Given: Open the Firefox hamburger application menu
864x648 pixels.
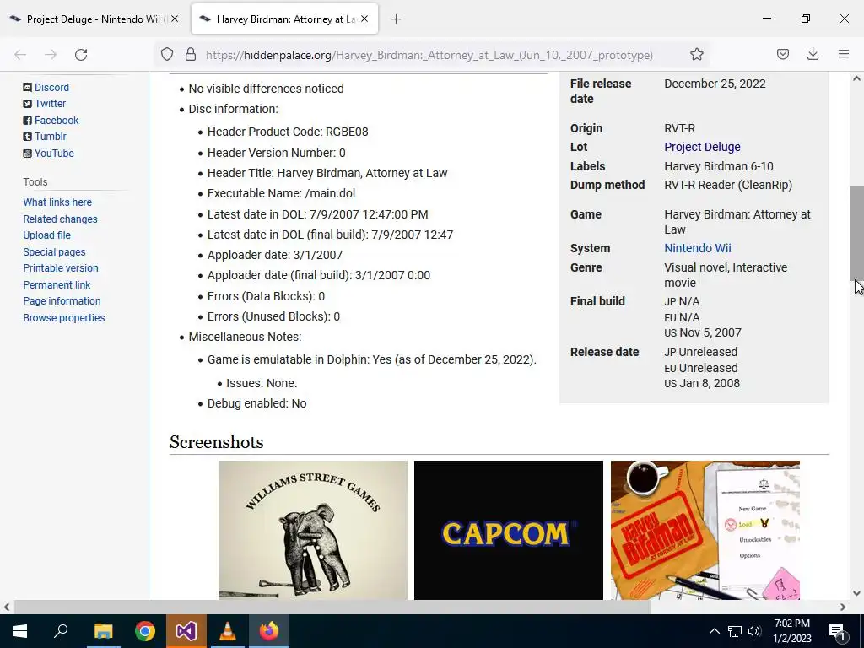Looking at the screenshot, I should click(844, 54).
